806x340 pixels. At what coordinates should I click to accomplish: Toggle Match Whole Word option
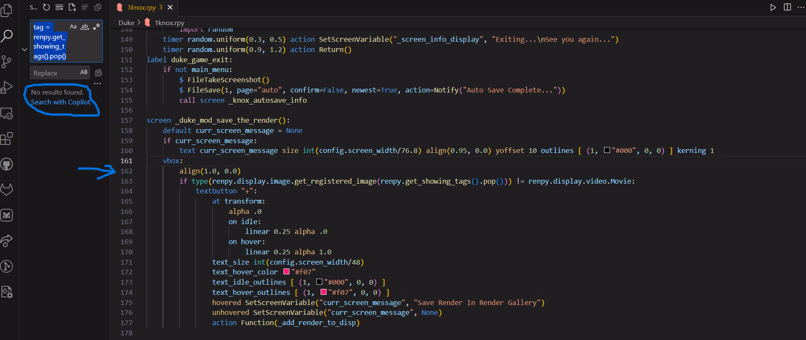tap(85, 26)
